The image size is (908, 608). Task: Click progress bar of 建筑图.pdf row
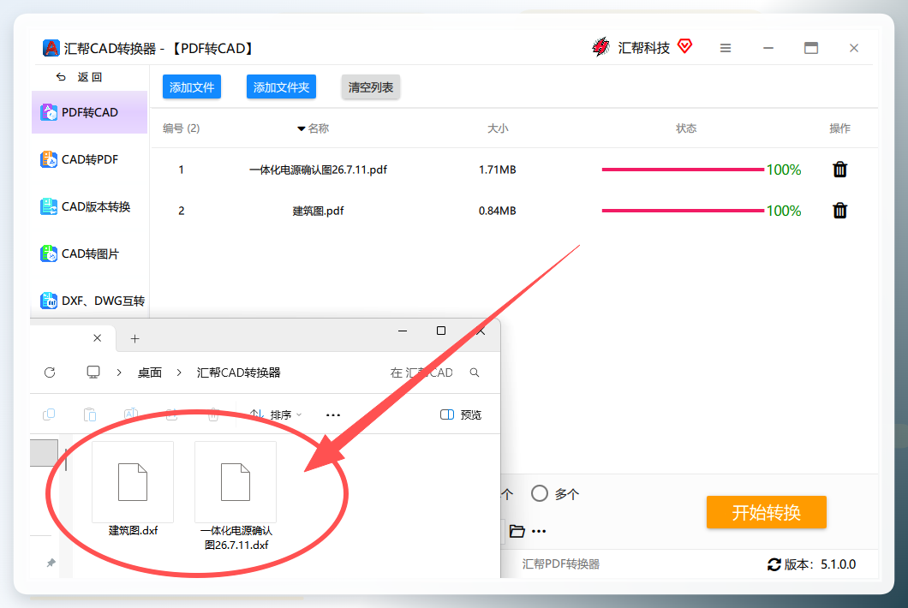click(683, 211)
